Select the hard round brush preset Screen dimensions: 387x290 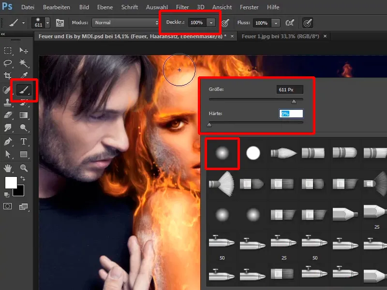point(253,153)
